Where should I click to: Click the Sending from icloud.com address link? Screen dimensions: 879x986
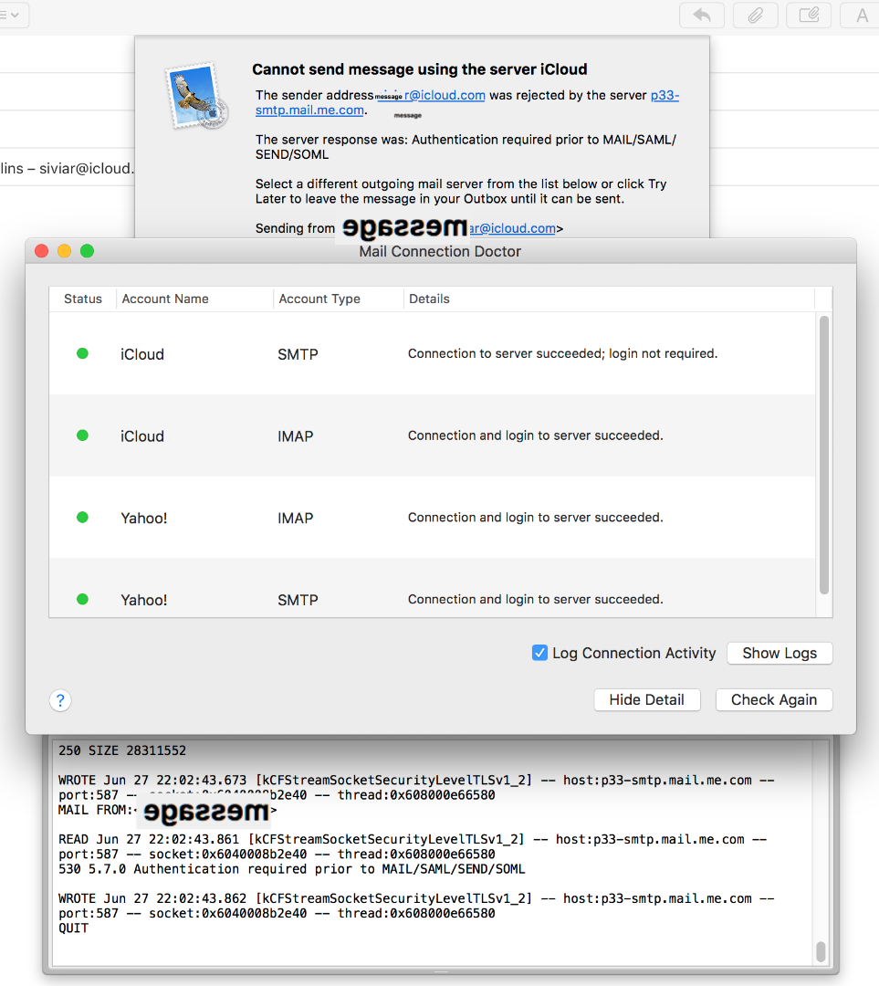point(512,228)
